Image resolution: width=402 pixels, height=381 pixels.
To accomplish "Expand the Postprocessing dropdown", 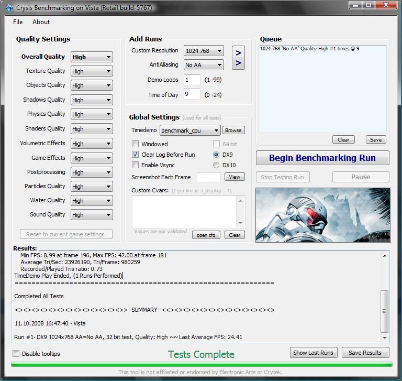I will (x=92, y=172).
